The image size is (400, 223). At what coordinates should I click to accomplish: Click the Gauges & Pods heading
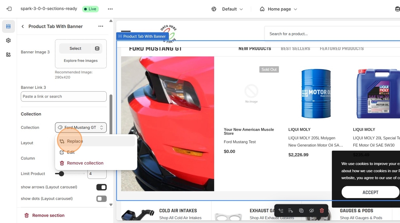click(x=356, y=211)
